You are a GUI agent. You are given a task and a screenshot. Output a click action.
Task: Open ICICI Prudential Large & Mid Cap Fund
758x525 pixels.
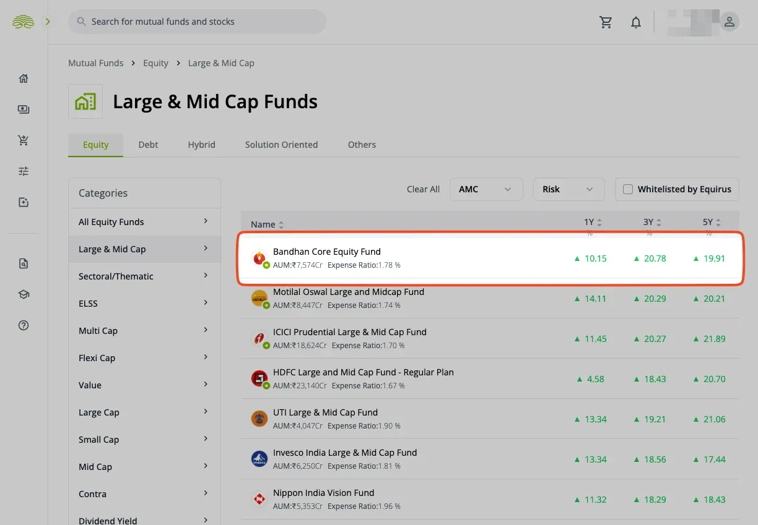pyautogui.click(x=350, y=332)
